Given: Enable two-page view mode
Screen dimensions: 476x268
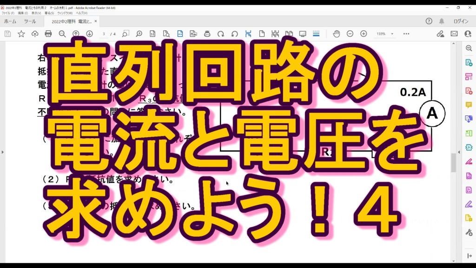Looking at the screenshot, I should pyautogui.click(x=289, y=34).
